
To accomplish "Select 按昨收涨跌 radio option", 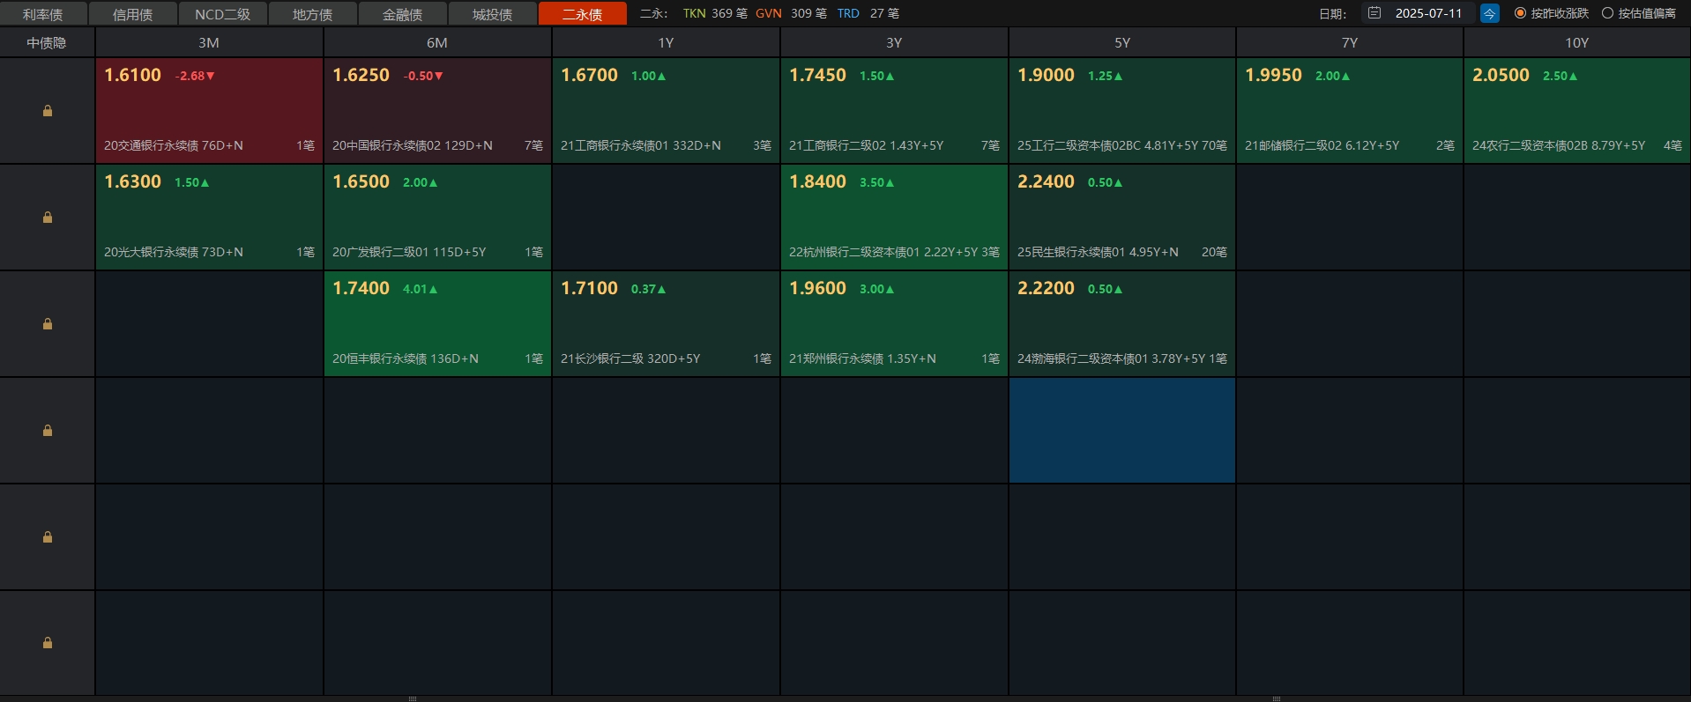I will point(1552,13).
